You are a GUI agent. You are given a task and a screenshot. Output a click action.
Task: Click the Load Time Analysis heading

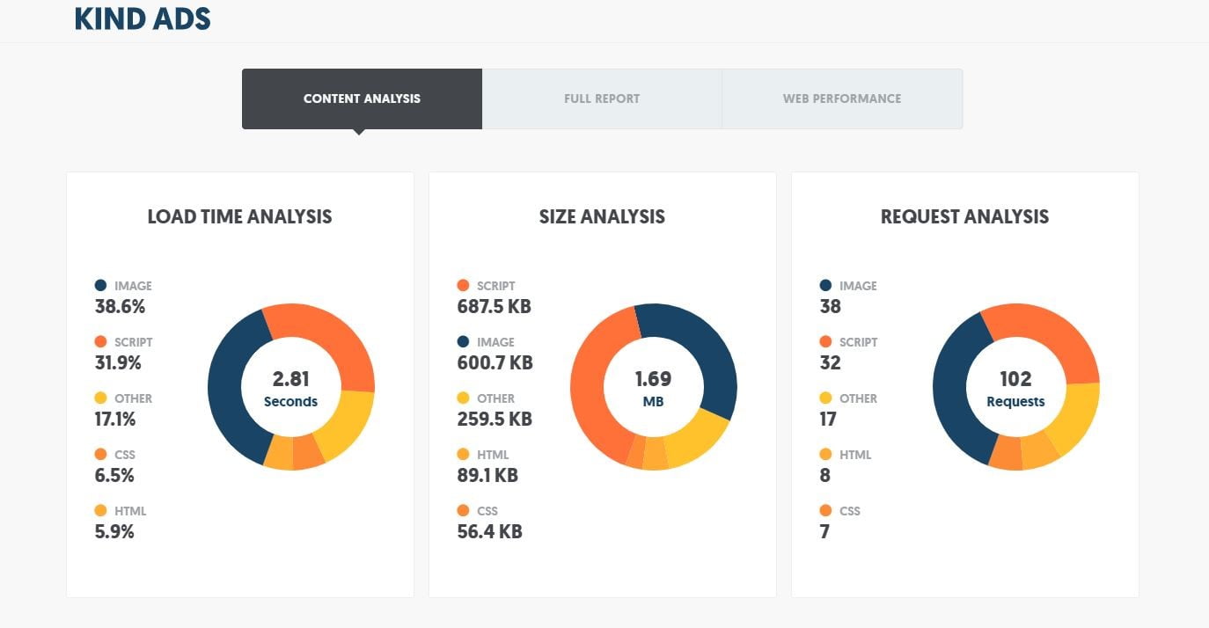click(239, 216)
